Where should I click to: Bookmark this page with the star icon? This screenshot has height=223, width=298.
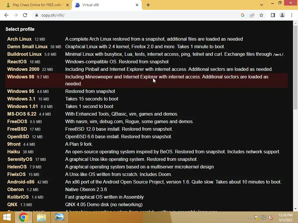261,15
